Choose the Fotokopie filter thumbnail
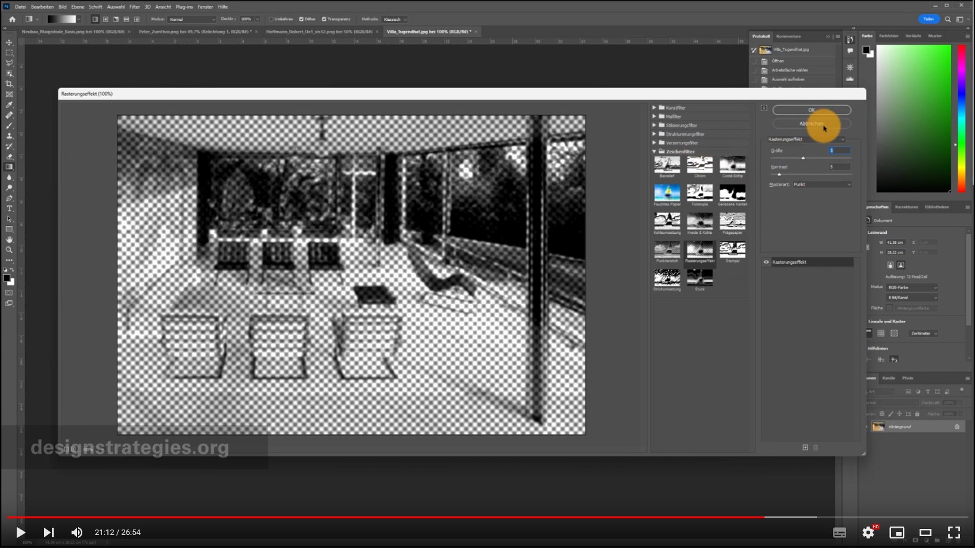The image size is (975, 548). 699,193
